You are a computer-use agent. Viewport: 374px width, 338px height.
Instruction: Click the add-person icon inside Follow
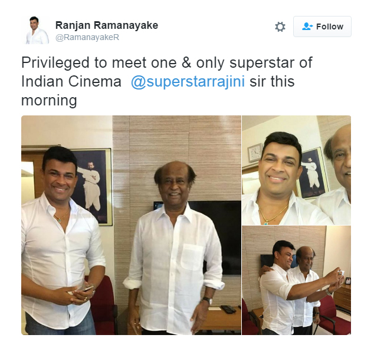(307, 26)
